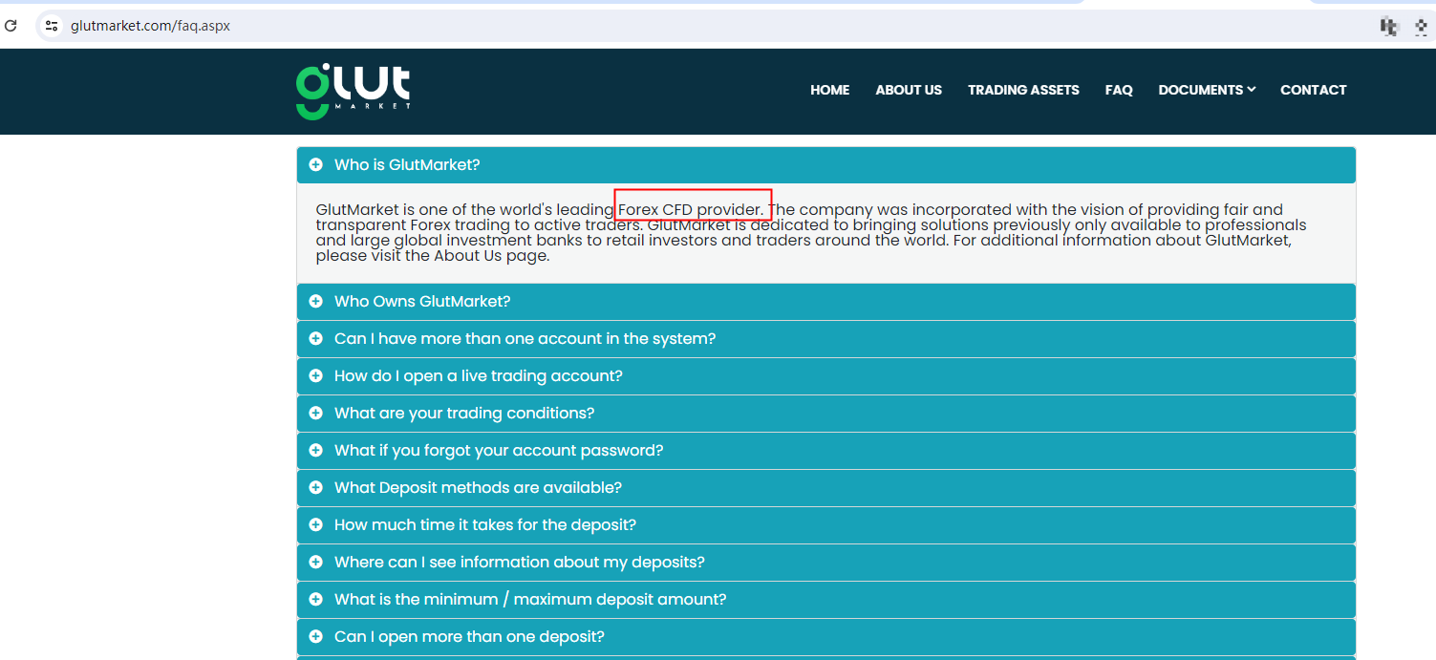Click plus icon beside 'What if you forgot your account password?'
The width and height of the screenshot is (1436, 660).
[316, 451]
